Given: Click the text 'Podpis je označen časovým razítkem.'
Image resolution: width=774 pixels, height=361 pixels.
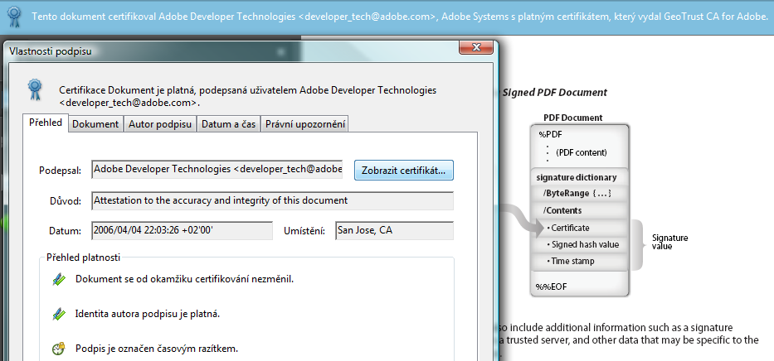Looking at the screenshot, I should (157, 349).
